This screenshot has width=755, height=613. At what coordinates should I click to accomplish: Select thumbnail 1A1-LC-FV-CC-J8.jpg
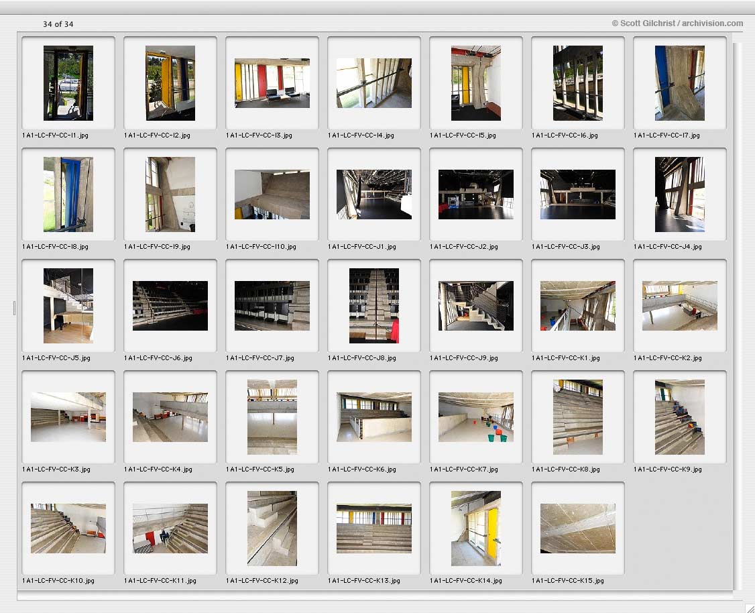tap(374, 306)
